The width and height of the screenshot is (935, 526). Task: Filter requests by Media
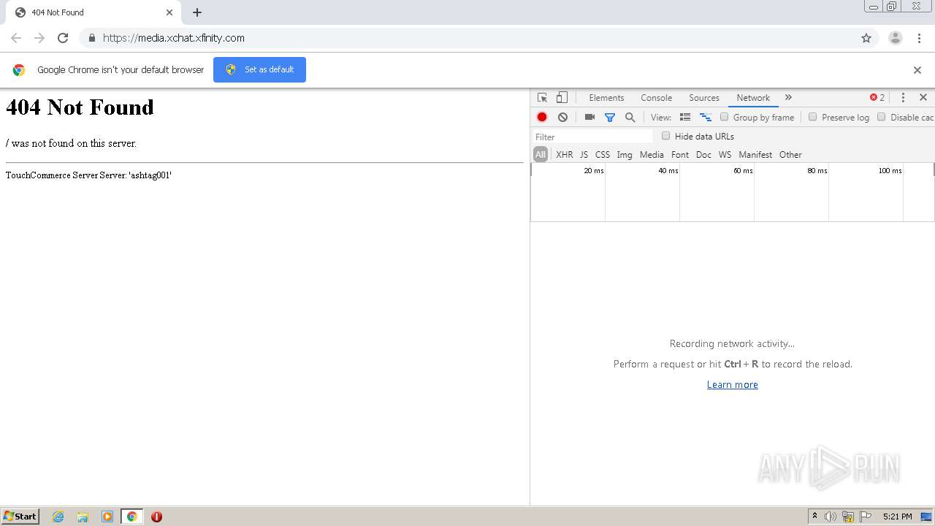coord(652,155)
